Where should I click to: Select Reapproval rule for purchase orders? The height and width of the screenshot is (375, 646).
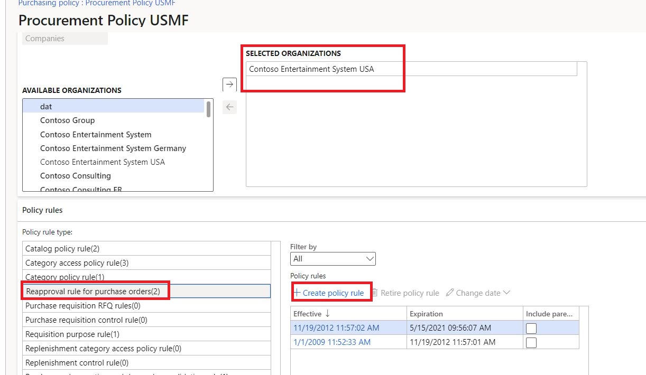pyautogui.click(x=95, y=290)
